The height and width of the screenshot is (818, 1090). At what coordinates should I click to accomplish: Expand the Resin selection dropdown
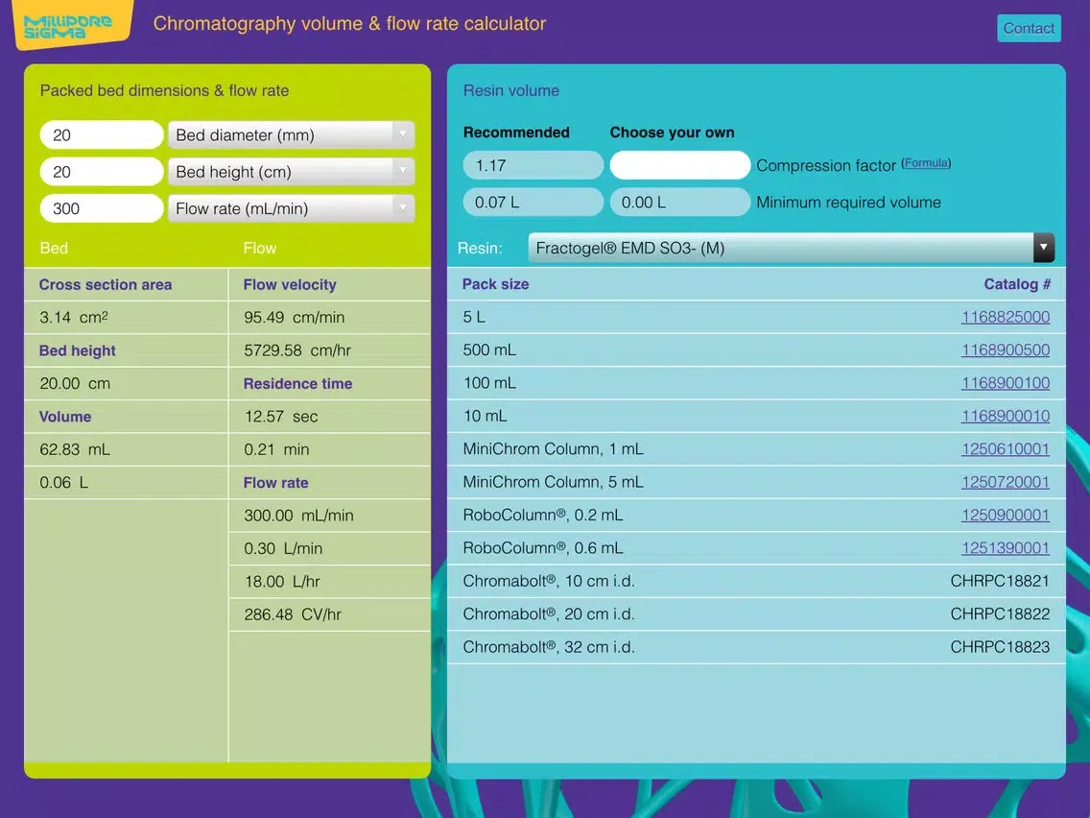(x=791, y=248)
